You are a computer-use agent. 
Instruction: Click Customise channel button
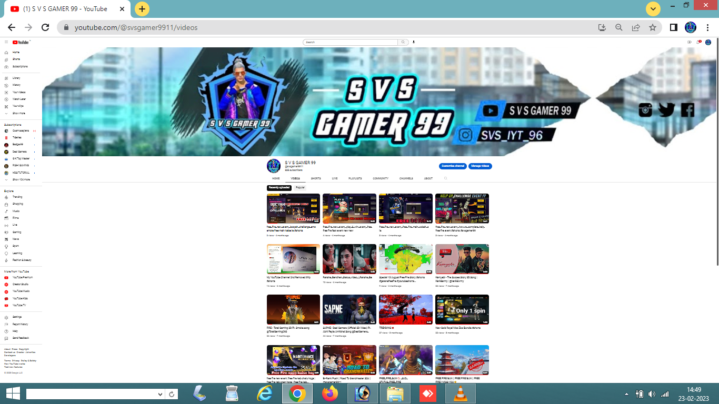coord(453,166)
